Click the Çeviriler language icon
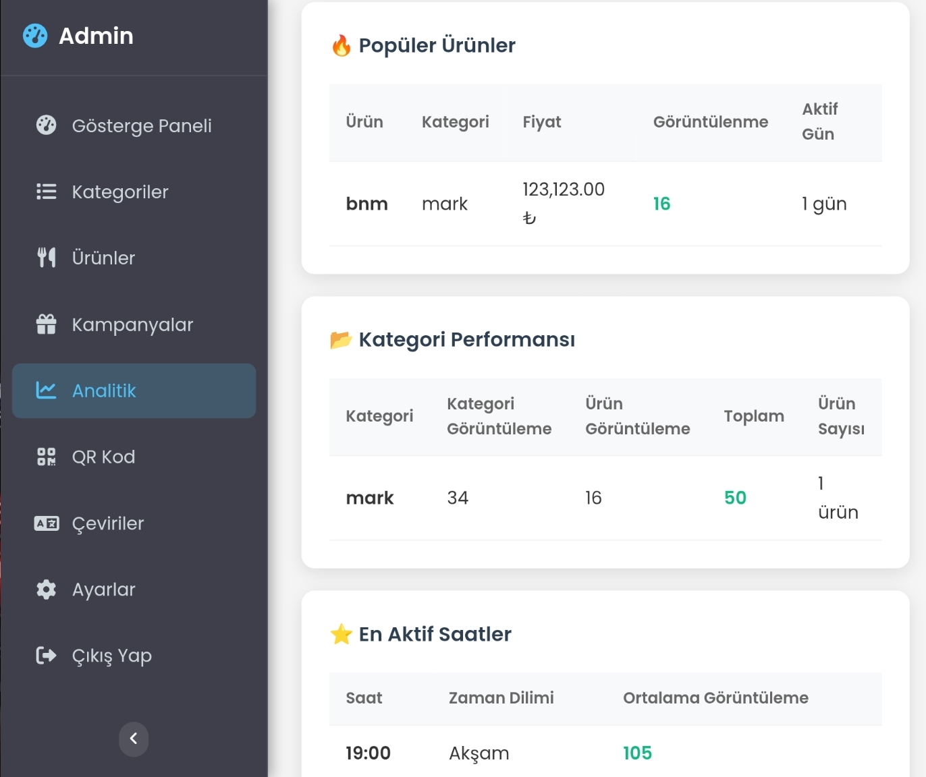The image size is (926, 777). tap(47, 523)
